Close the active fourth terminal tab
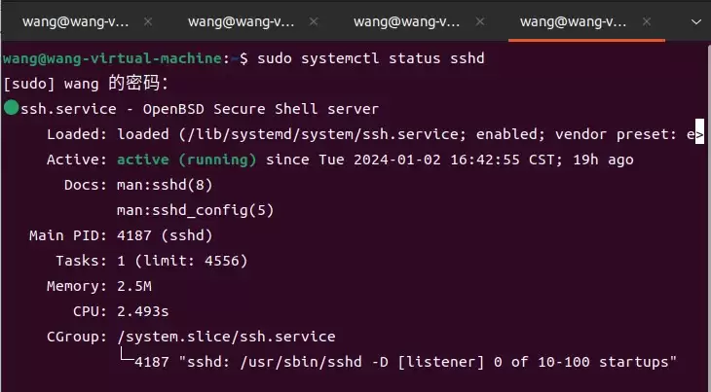The image size is (711, 392). tap(647, 21)
